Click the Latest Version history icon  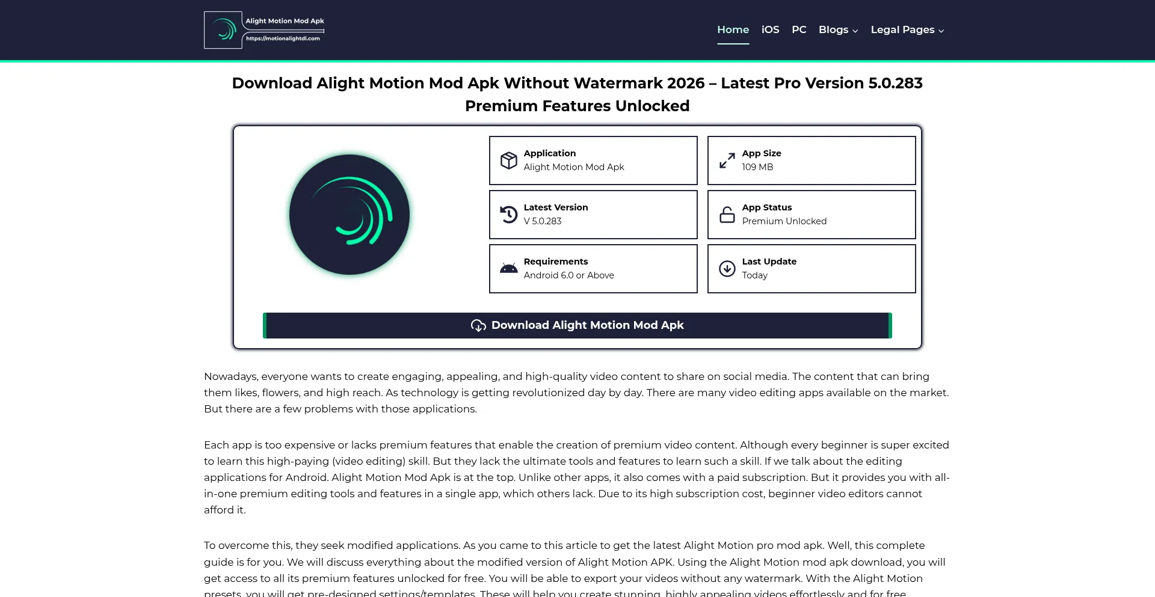[509, 215]
